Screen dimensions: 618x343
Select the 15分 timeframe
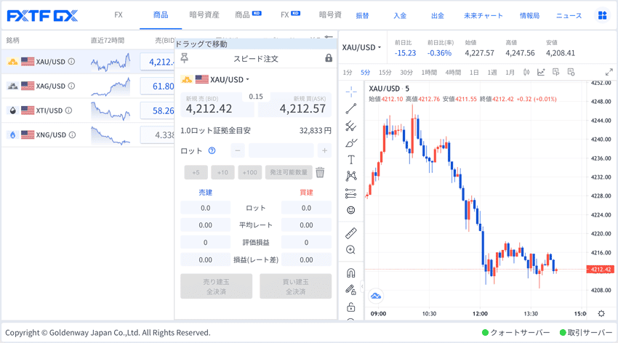[385, 72]
